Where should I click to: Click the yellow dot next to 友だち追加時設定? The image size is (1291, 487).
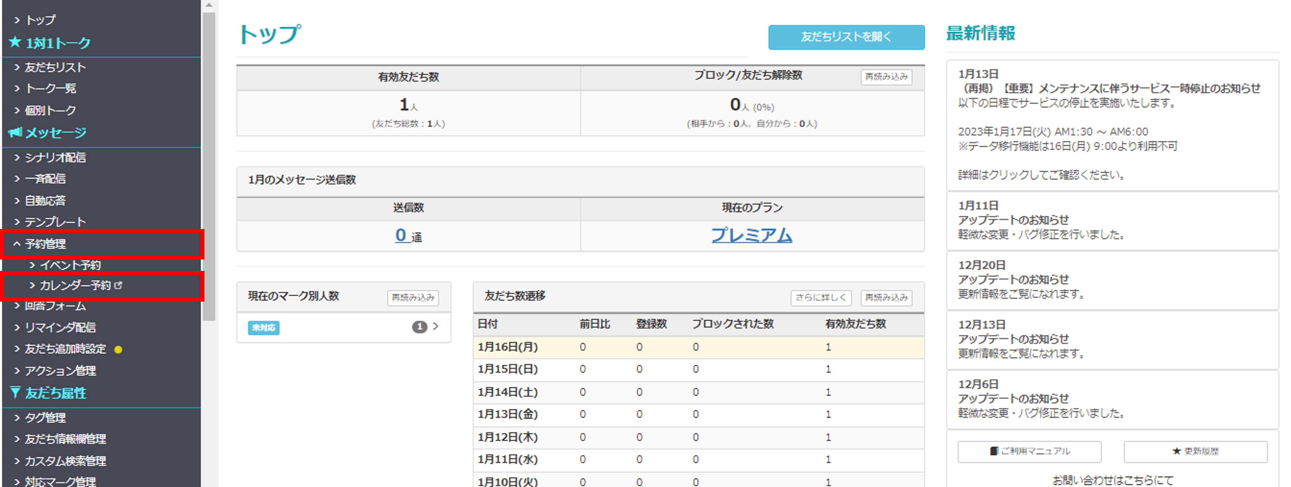(118, 350)
